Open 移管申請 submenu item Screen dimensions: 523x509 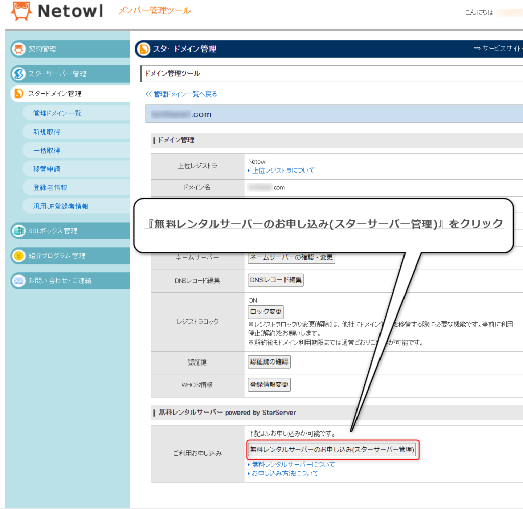(77, 169)
